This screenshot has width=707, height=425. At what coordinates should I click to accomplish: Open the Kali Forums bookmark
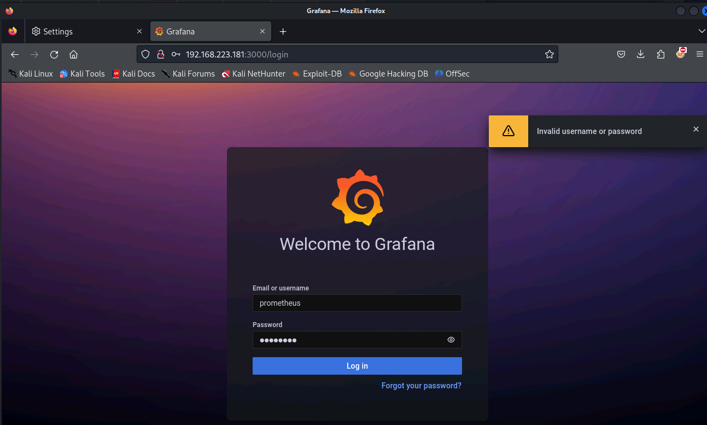(x=188, y=74)
